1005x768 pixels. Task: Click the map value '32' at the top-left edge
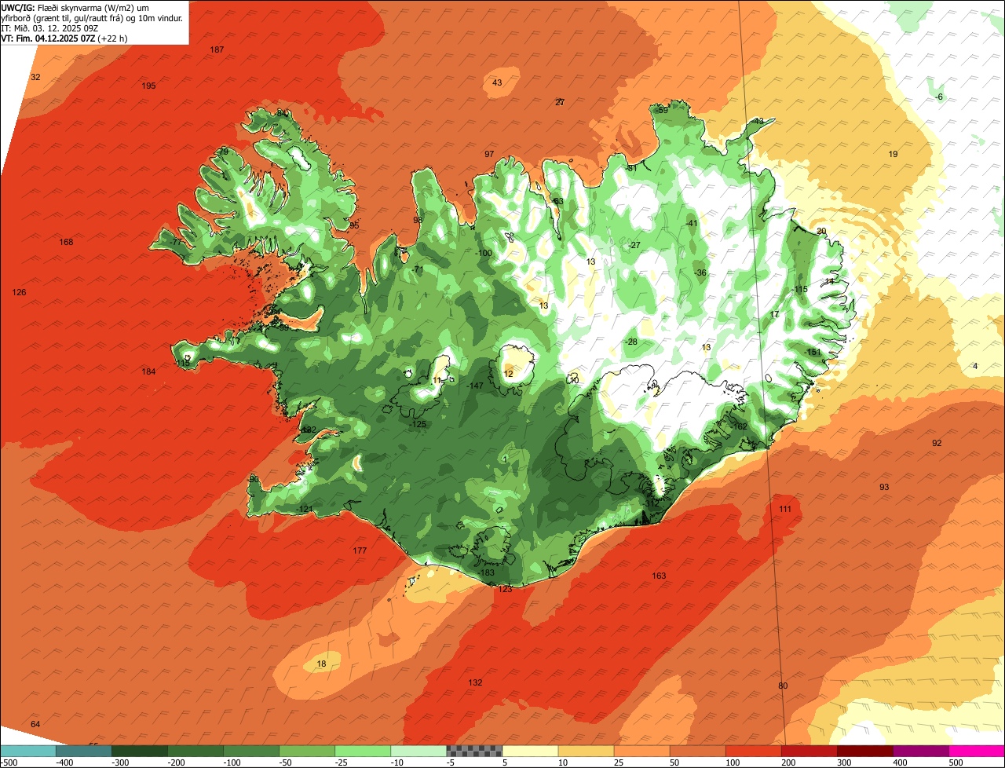tap(35, 77)
